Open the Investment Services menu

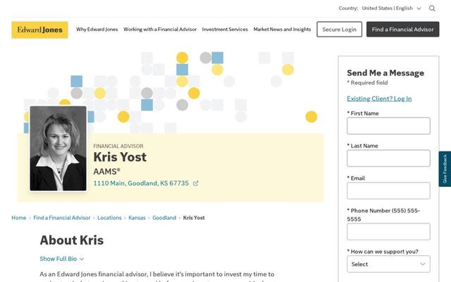(x=225, y=30)
